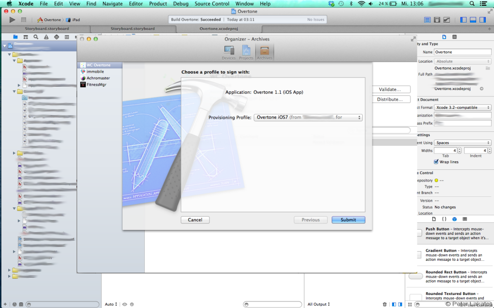Reveal Overtone.xcodeproj in Finder arrow icon
494x308 pixels.
[x=481, y=89]
